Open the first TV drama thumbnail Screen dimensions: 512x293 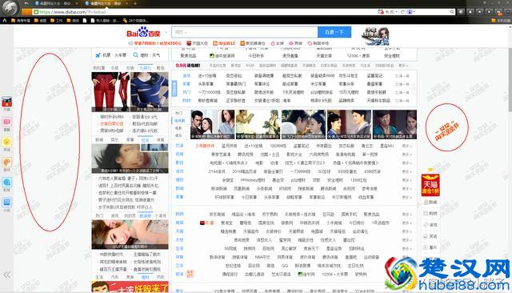pyautogui.click(x=213, y=124)
